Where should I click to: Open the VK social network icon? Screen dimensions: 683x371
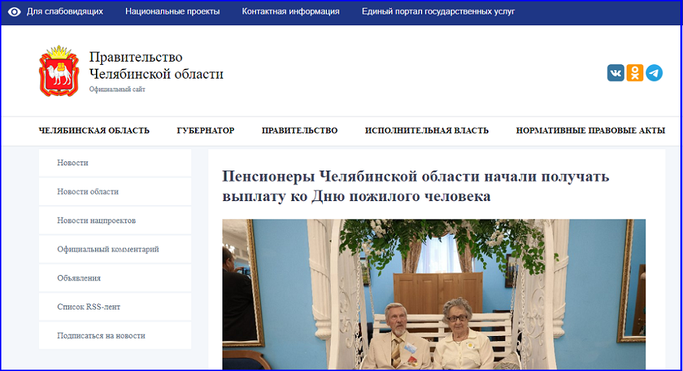point(615,73)
